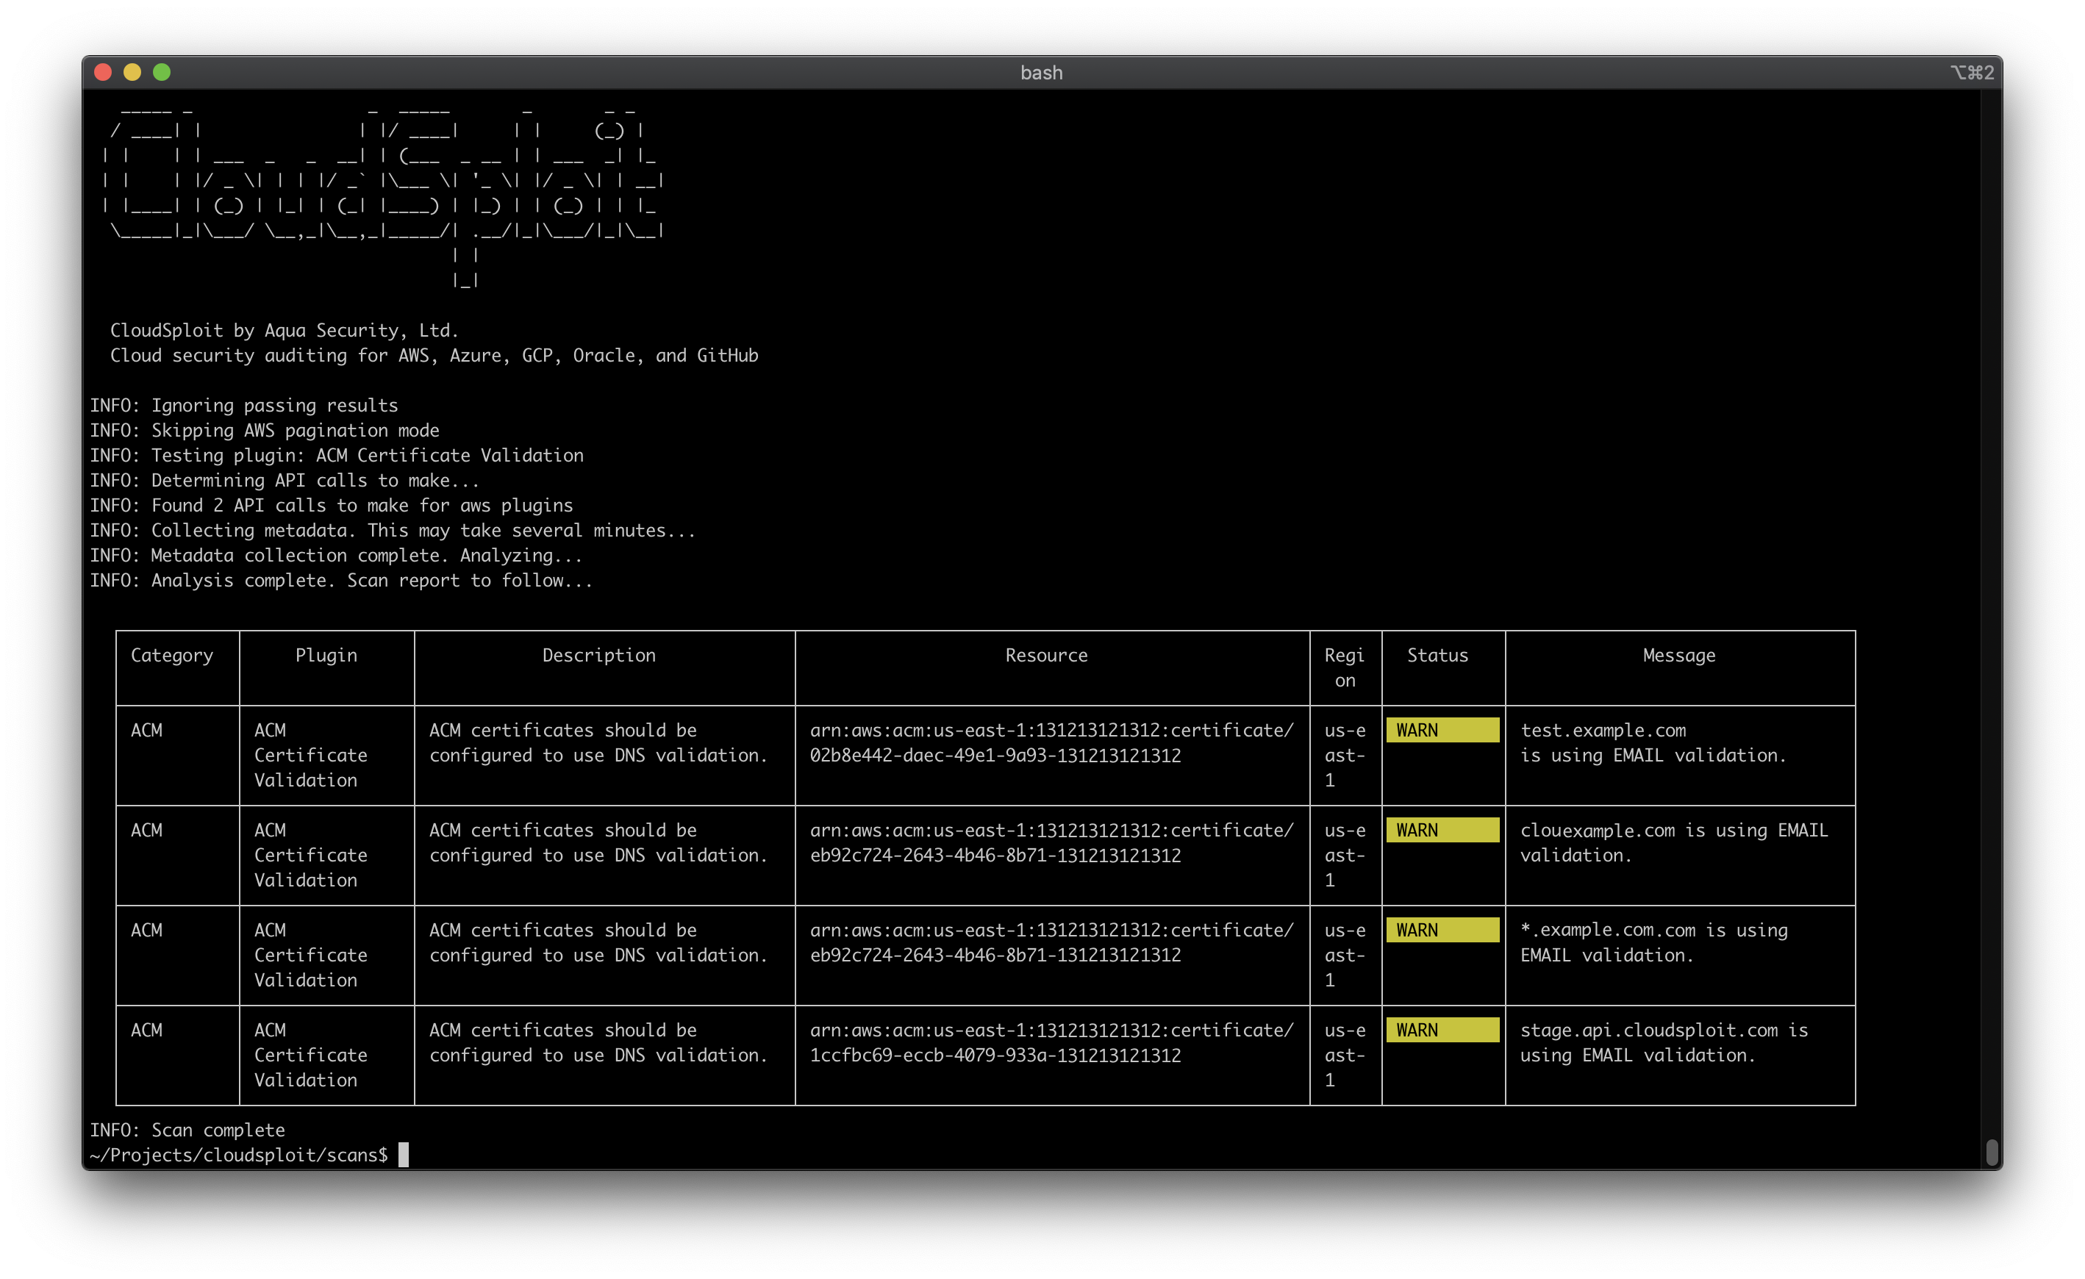Click the Message column header
2085x1279 pixels.
1679,656
